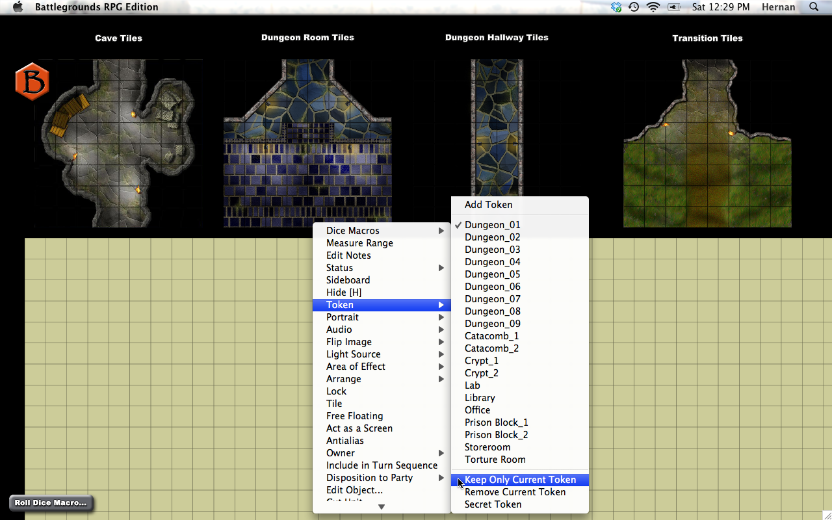Expand the Dice Macros submenu
The height and width of the screenshot is (520, 832).
click(x=382, y=231)
